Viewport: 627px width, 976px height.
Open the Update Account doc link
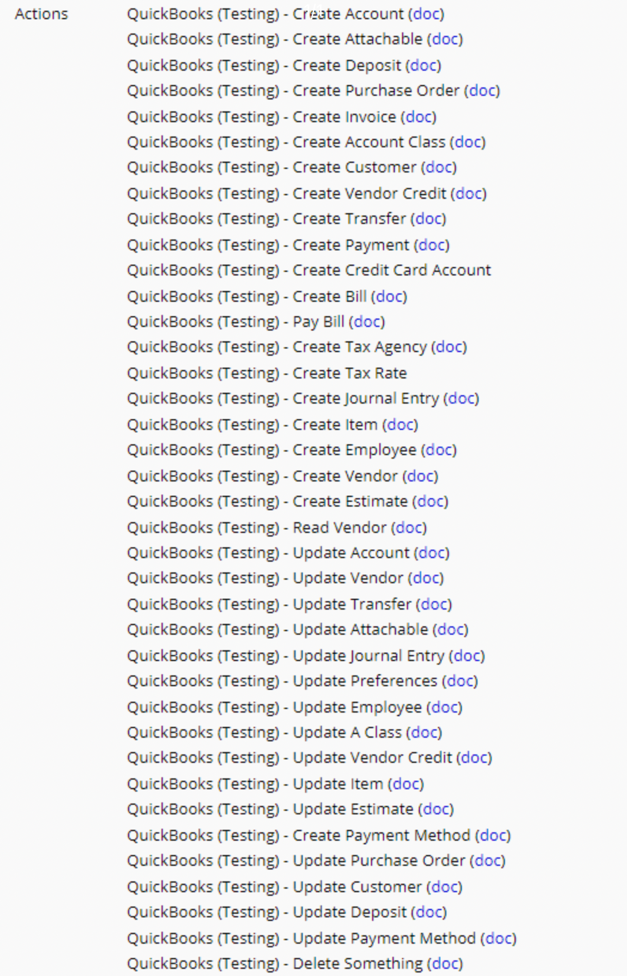[x=433, y=553]
